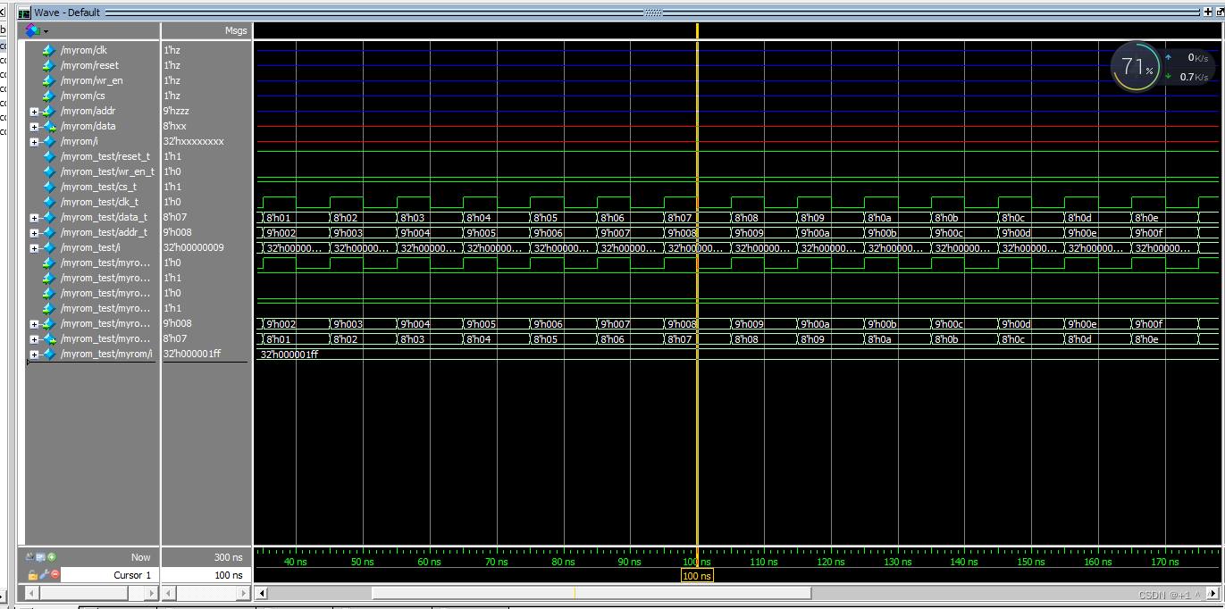Click /myrom_test/i signal icon
The height and width of the screenshot is (609, 1225).
point(49,247)
